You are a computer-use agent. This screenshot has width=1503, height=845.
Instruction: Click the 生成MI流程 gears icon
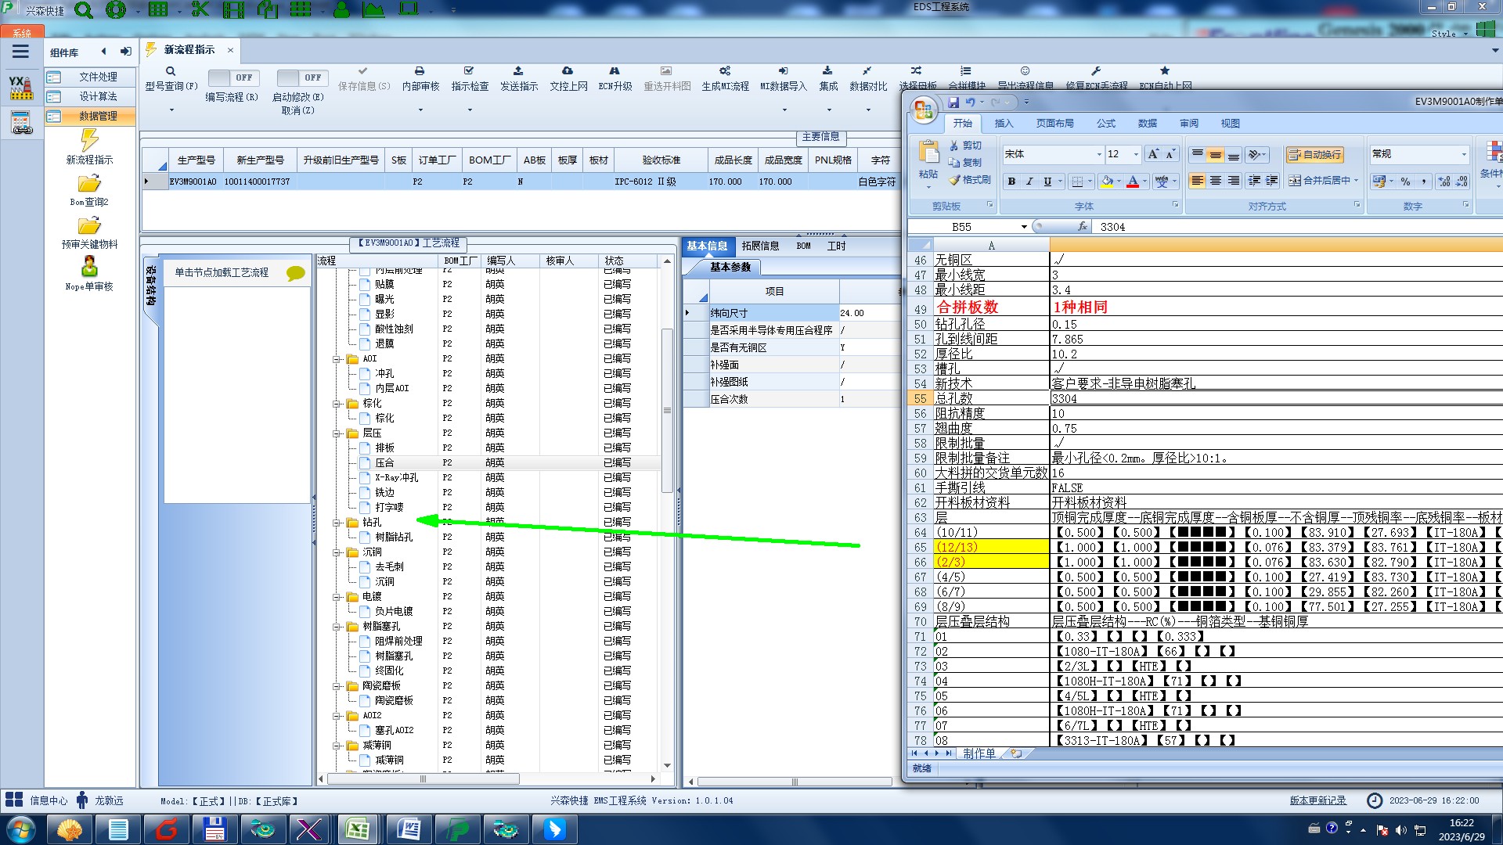coord(725,71)
